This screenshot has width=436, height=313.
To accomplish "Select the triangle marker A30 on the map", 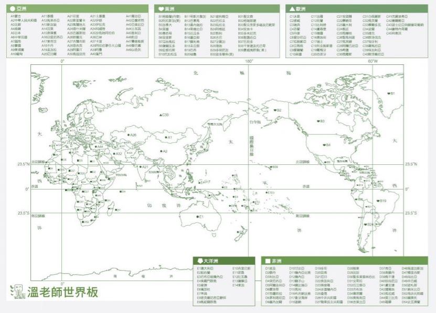I will click(x=162, y=115).
